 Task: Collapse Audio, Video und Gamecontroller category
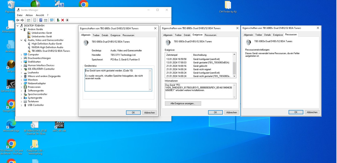click(x=22, y=40)
